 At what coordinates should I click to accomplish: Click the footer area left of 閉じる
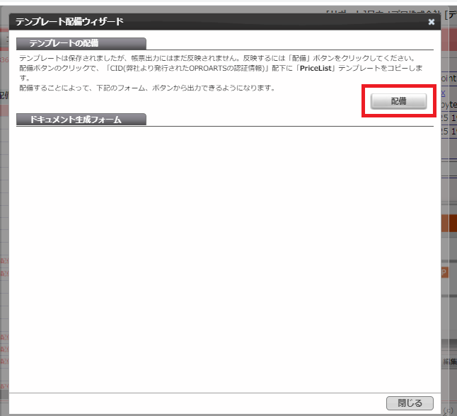coord(198,403)
